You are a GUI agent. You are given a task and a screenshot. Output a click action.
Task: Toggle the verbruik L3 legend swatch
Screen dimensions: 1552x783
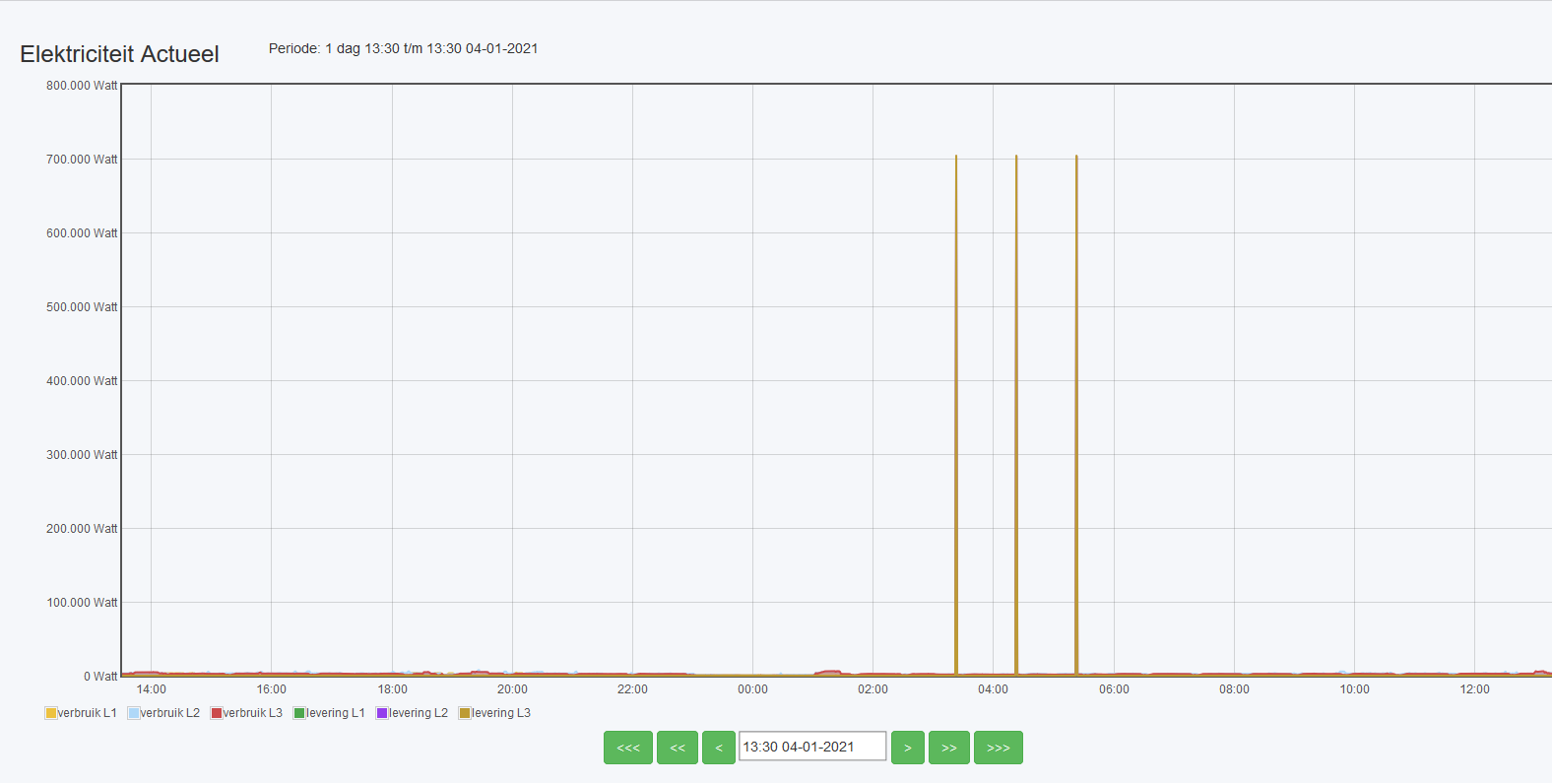coord(217,713)
